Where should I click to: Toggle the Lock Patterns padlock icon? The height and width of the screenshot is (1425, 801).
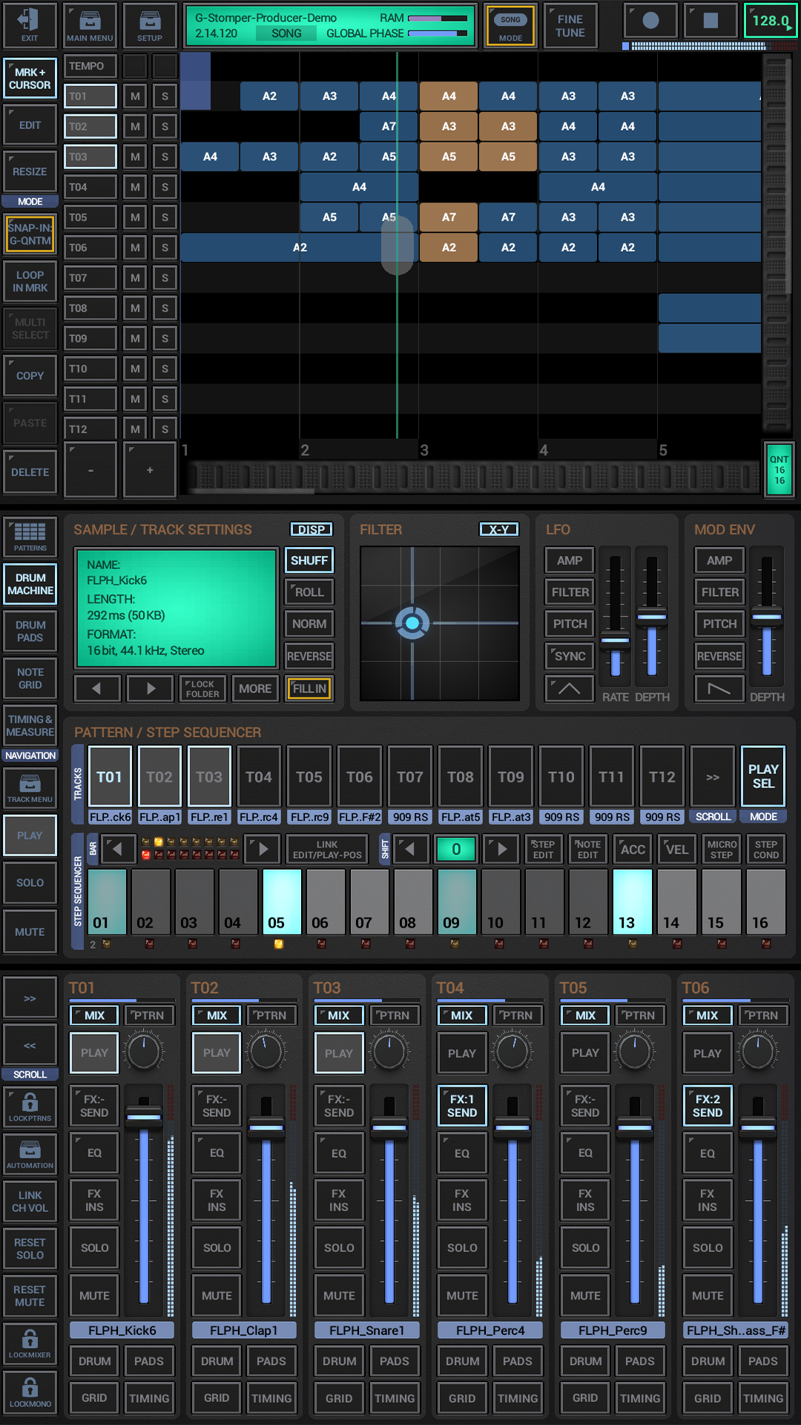30,1107
